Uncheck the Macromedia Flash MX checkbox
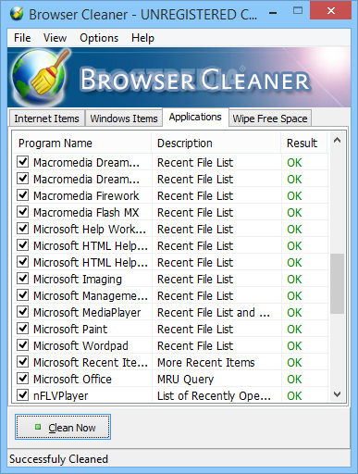The image size is (358, 474). coord(23,212)
